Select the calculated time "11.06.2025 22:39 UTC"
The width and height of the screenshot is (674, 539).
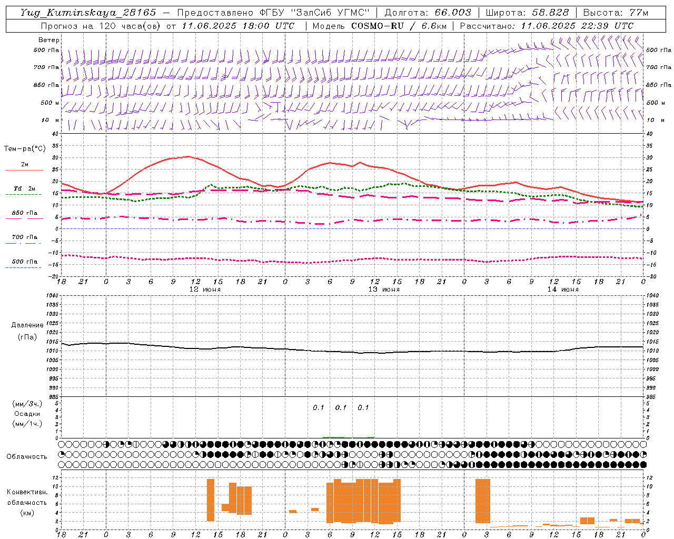click(577, 26)
